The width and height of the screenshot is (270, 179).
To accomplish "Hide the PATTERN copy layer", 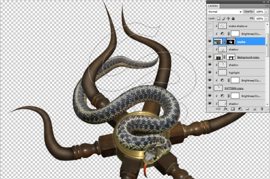I will tap(210, 88).
